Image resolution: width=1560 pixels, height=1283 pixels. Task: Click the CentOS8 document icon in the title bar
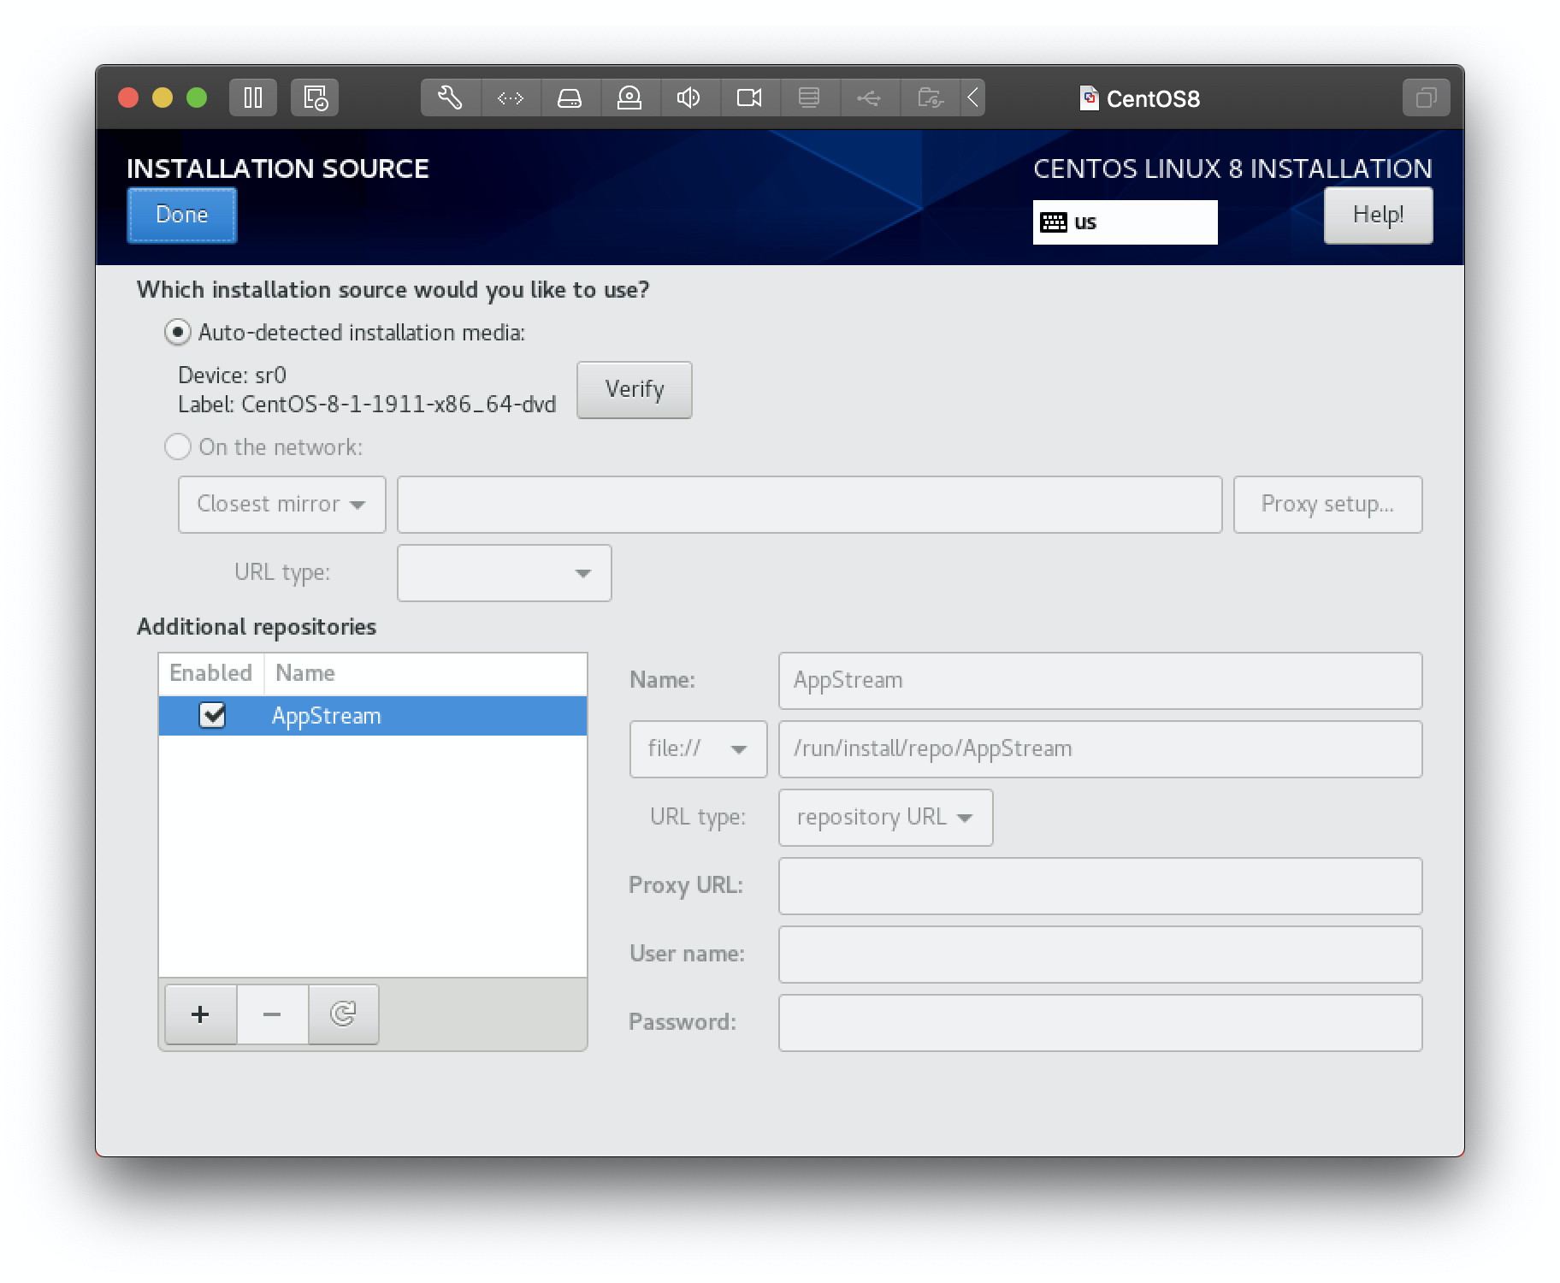pos(1089,98)
